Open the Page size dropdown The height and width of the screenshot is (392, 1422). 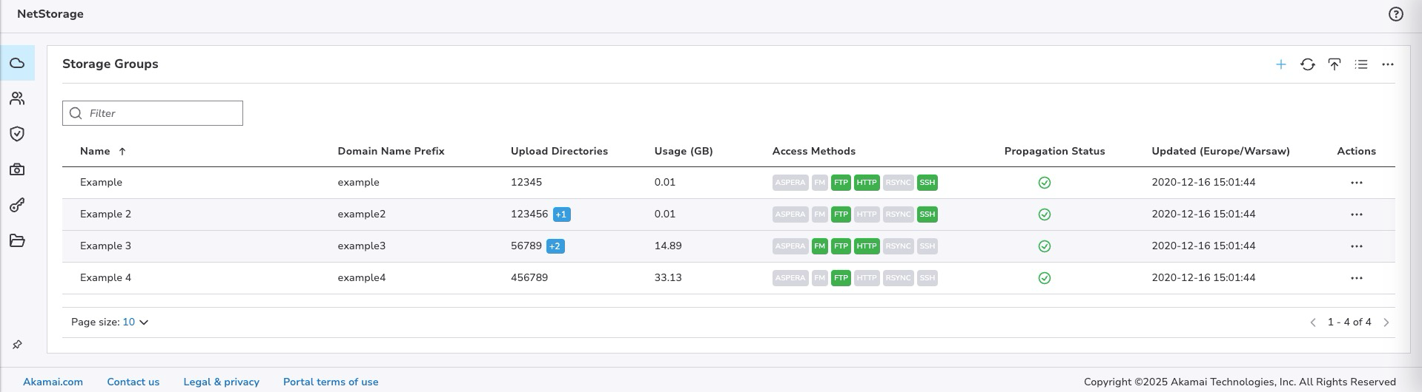tap(136, 322)
